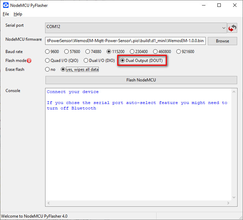This screenshot has height=220, width=243.
Task: Click the 'Console' label
Action: (13, 91)
